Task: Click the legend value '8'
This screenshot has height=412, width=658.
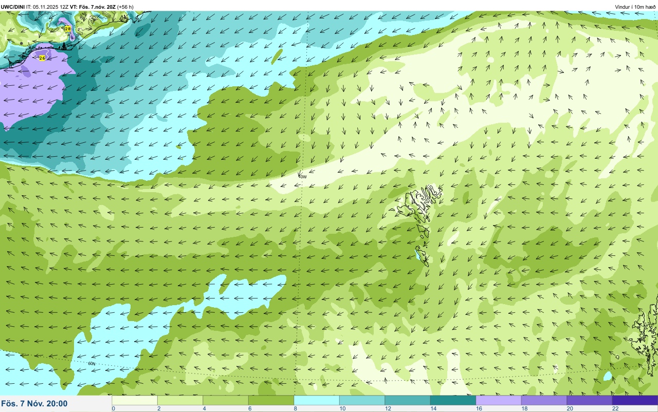Action: point(295,408)
